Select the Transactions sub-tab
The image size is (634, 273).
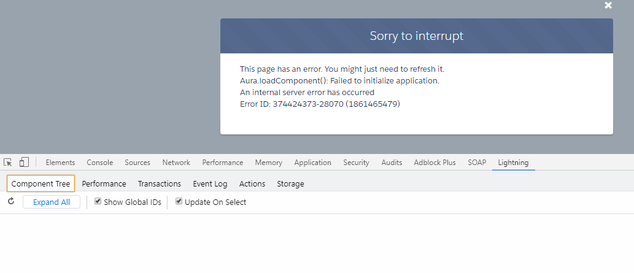pos(160,183)
